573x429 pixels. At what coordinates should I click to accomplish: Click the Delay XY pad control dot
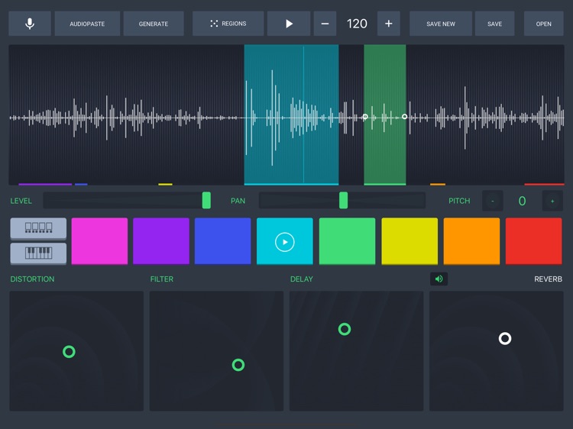345,329
